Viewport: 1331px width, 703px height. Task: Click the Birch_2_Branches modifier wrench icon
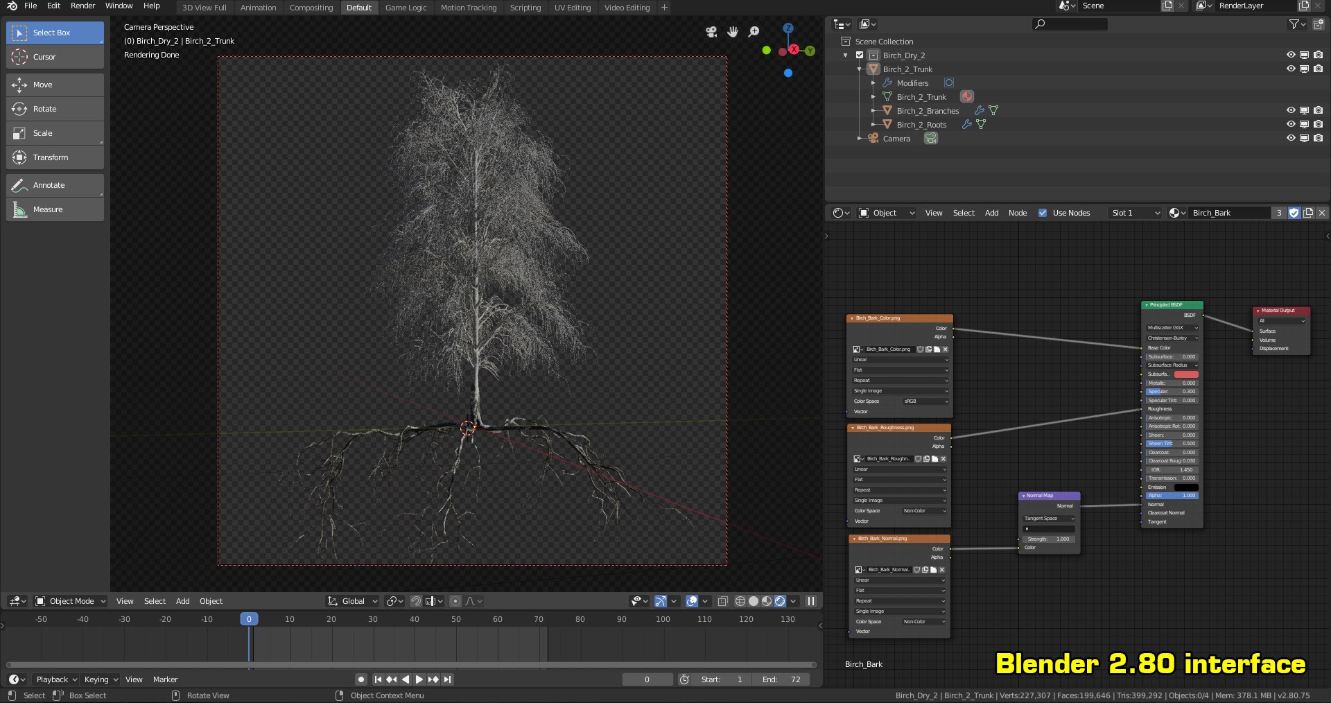click(x=980, y=110)
